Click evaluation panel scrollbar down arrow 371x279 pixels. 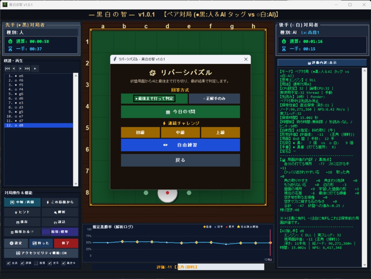click(x=364, y=265)
